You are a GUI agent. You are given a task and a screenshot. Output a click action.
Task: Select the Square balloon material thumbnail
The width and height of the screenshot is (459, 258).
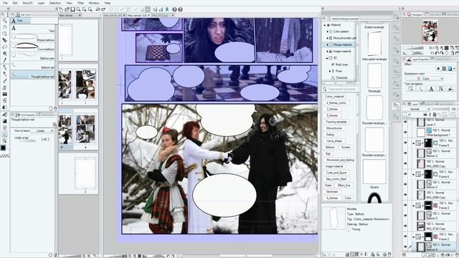click(x=374, y=172)
